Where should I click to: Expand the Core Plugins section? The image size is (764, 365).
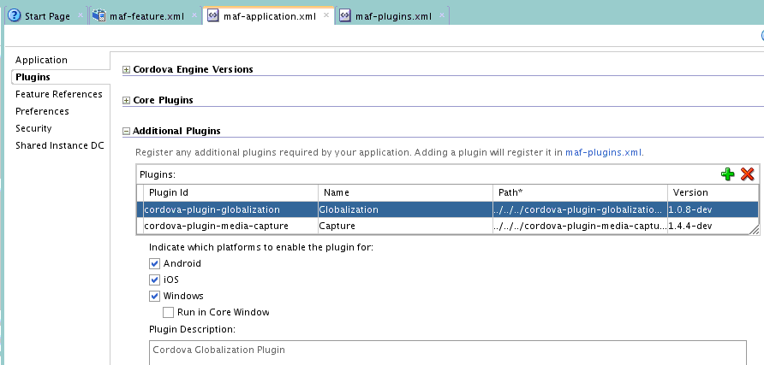click(x=126, y=101)
